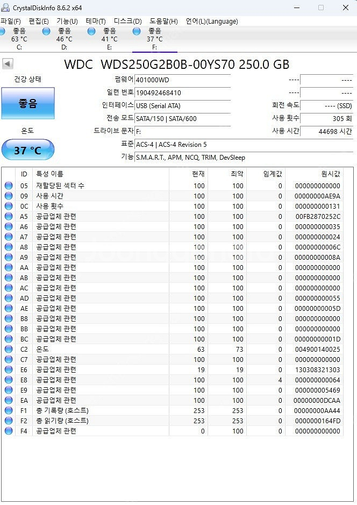The height and width of the screenshot is (505, 357).
Task: Click the features field with S.M.A.R.T., APM
Action: point(244,157)
